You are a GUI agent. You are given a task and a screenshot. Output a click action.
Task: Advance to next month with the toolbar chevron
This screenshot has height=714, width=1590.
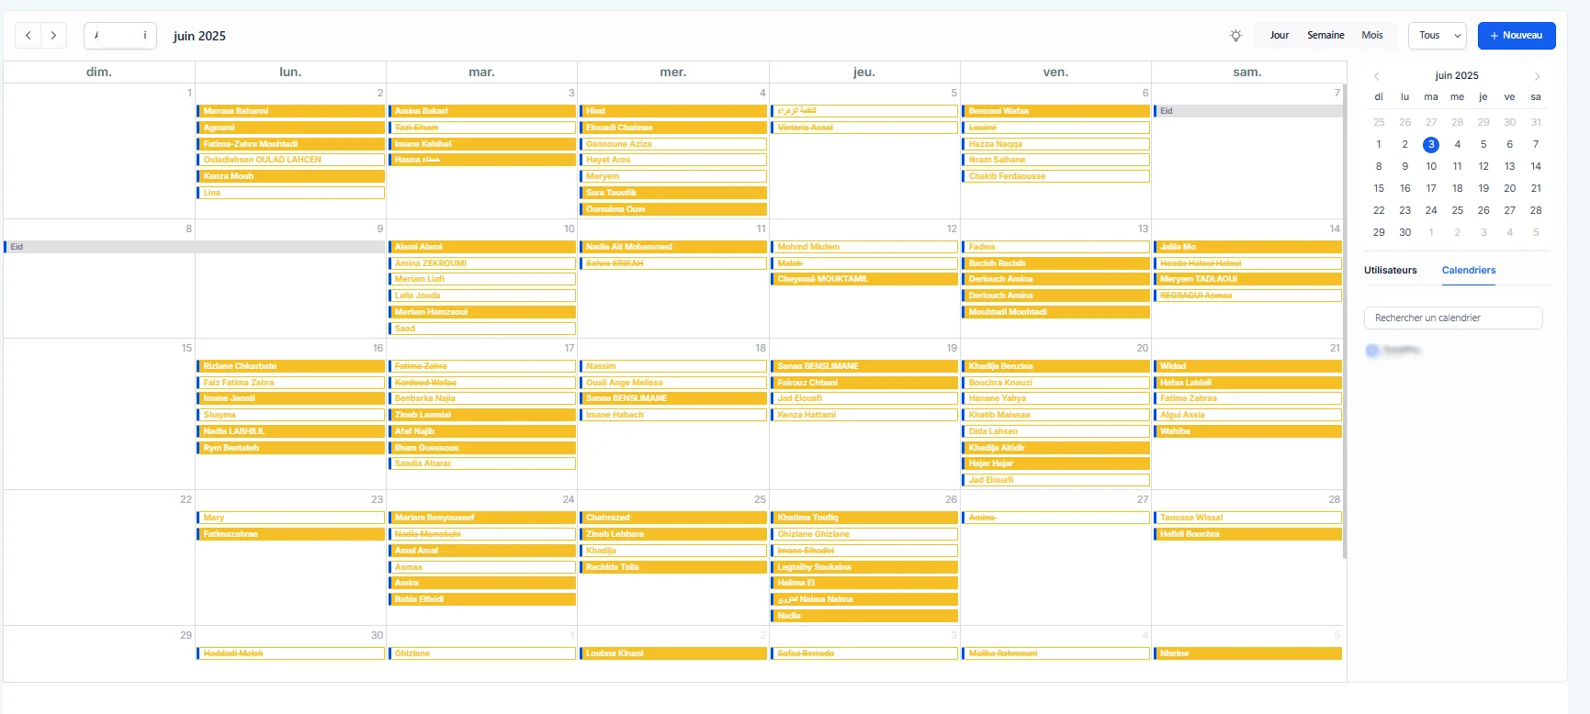[x=53, y=36]
